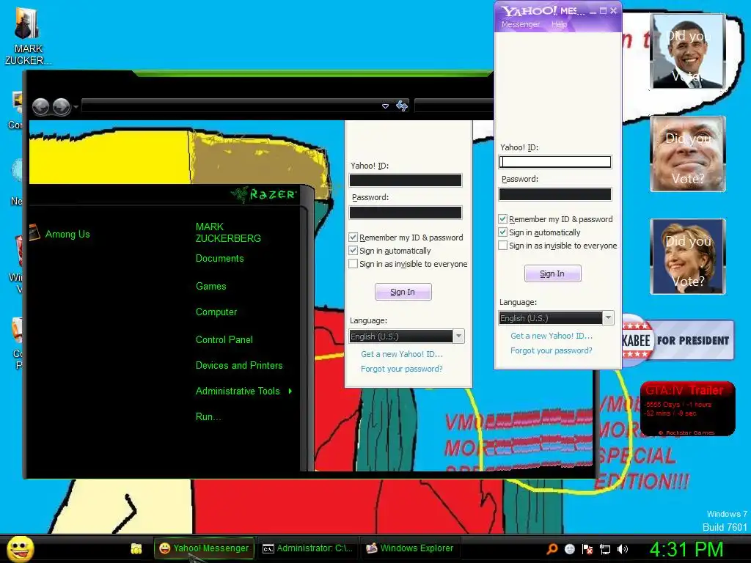The image size is (751, 563).
Task: Follow 'Get a new Yahoo! ID...' in the titled Yahoo! Messenger window
Action: click(552, 336)
